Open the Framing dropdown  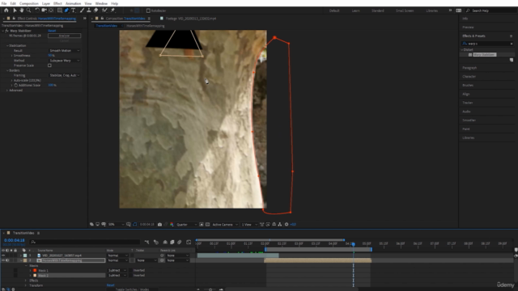pyautogui.click(x=65, y=75)
